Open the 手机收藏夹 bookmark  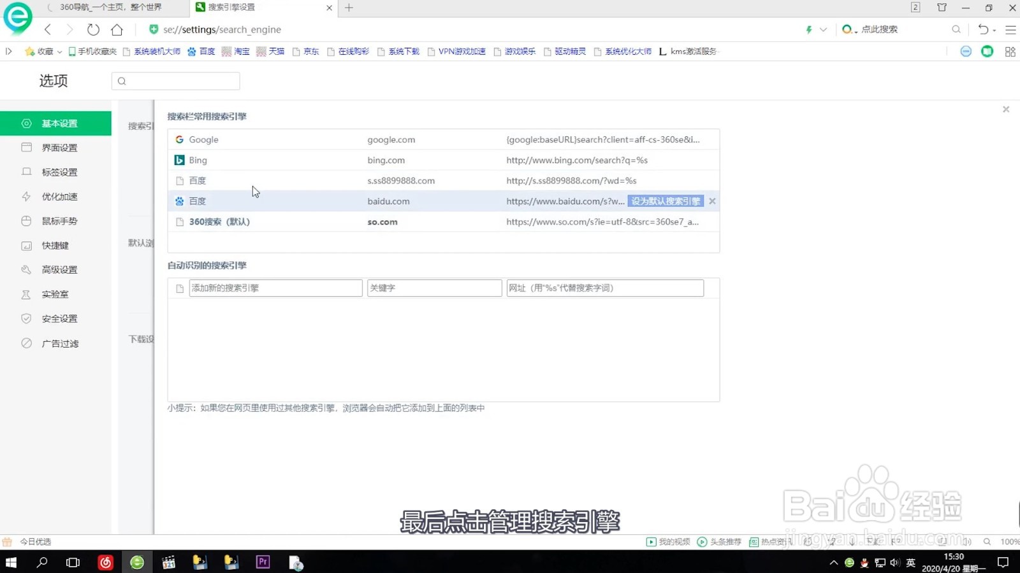(x=92, y=52)
